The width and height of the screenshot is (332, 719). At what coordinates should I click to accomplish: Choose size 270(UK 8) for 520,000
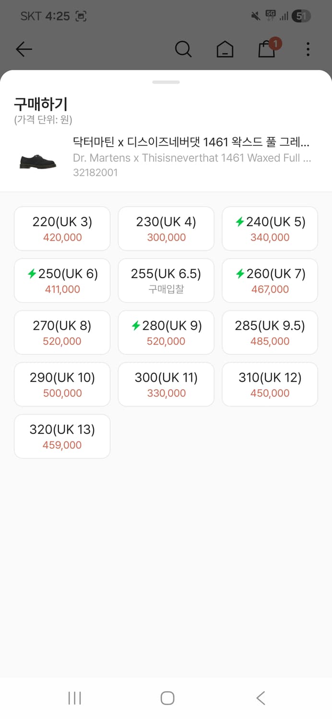coord(62,332)
